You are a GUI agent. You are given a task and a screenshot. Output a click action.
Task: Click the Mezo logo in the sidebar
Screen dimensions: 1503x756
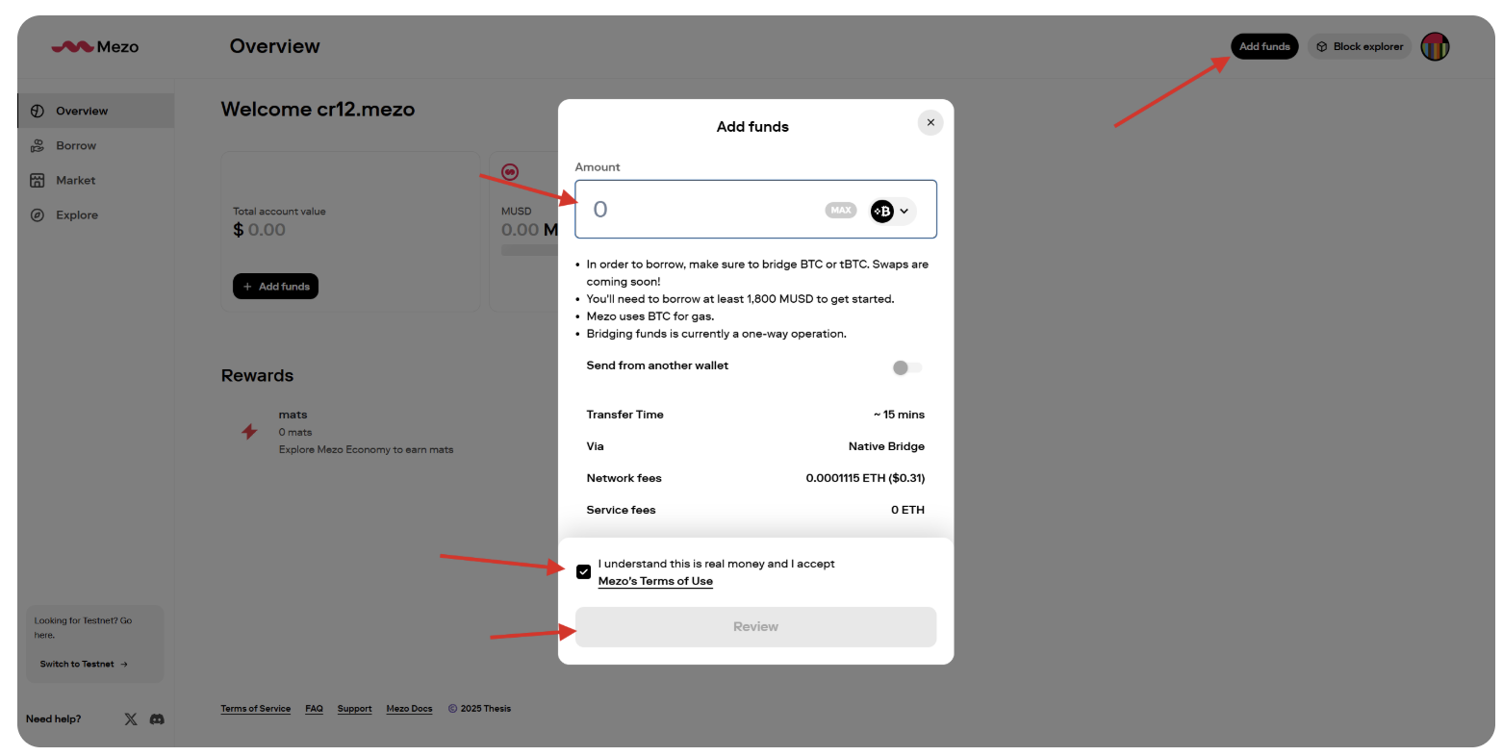[94, 47]
